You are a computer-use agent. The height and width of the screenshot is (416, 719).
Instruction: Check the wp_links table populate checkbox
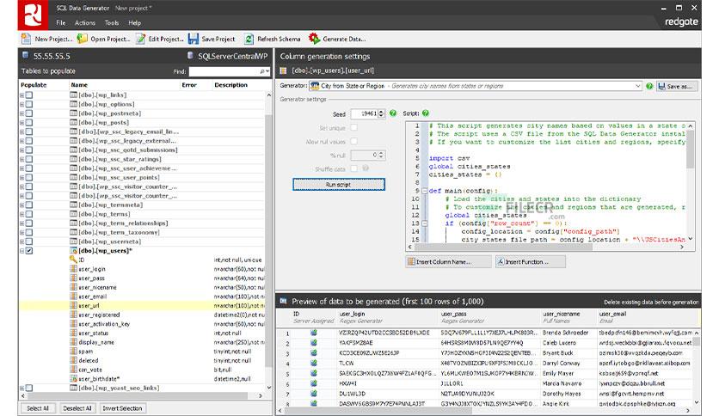pyautogui.click(x=29, y=95)
